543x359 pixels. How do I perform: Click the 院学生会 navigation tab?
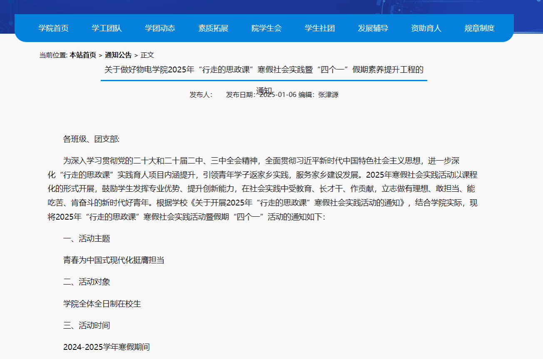click(267, 28)
